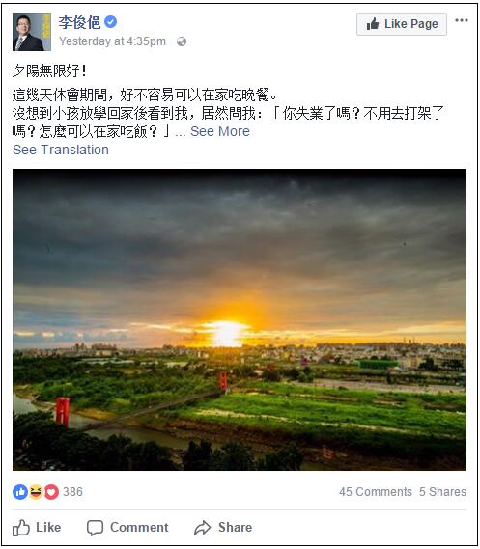Open the Yesterday at 4:35pm timestamp
The image size is (480, 549).
point(112,41)
